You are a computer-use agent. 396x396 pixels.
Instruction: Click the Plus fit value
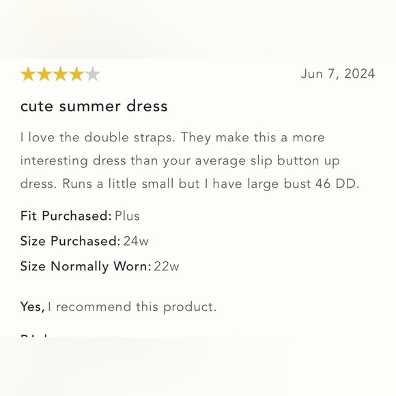(127, 216)
